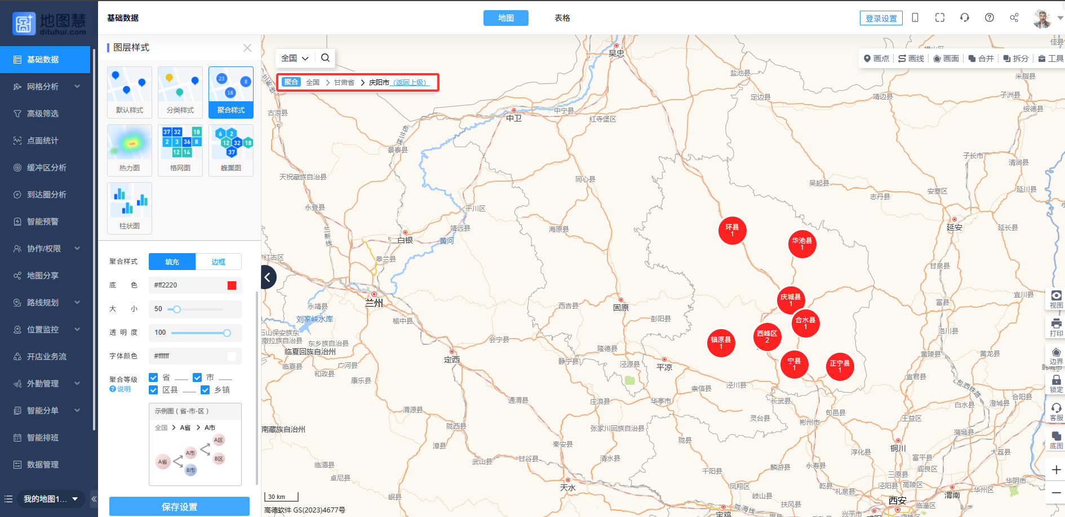The image size is (1065, 517).
Task: Toggle the 区县 aggregation level checkbox
Action: (x=153, y=390)
